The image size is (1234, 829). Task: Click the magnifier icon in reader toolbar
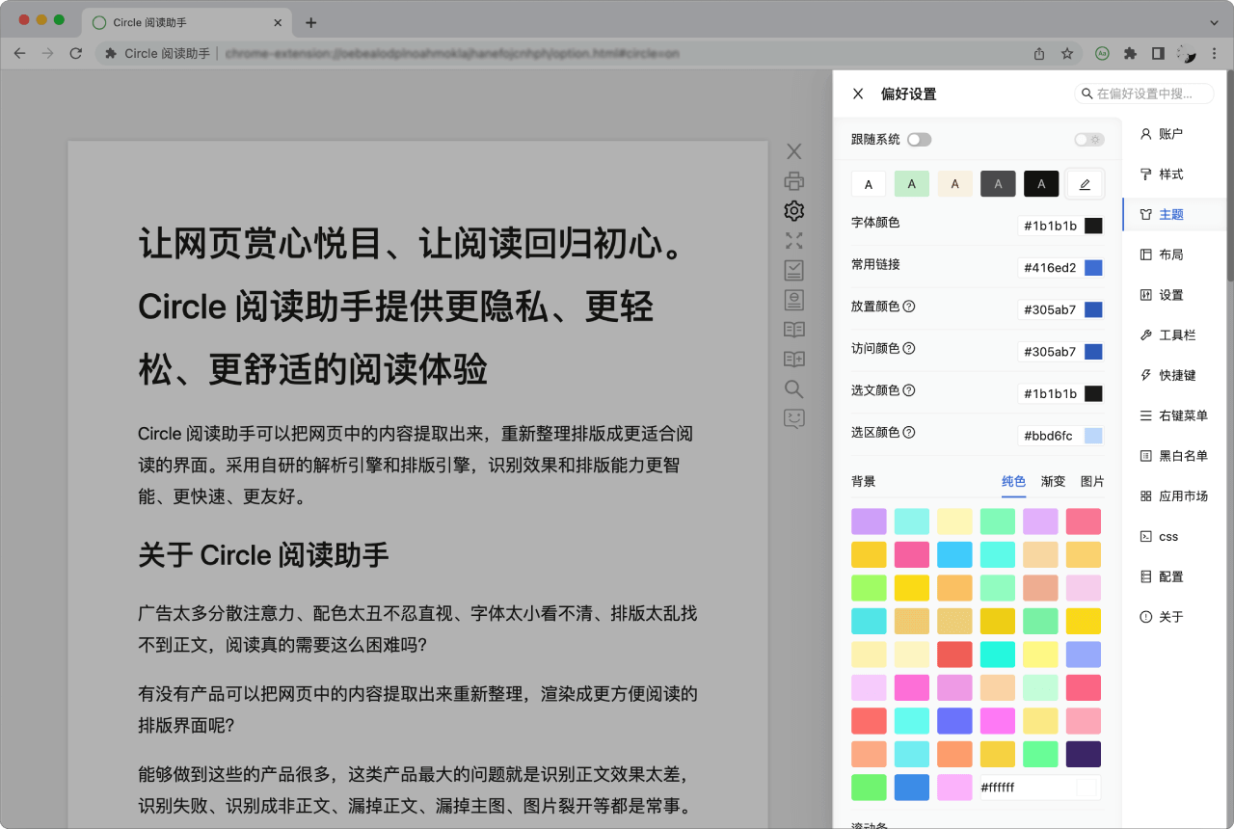point(793,389)
